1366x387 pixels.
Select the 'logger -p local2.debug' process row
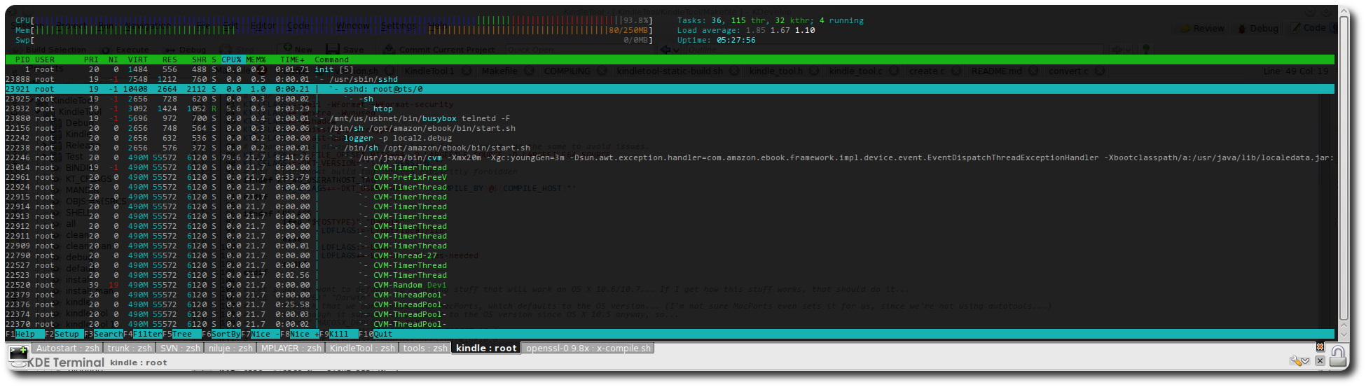[670, 138]
